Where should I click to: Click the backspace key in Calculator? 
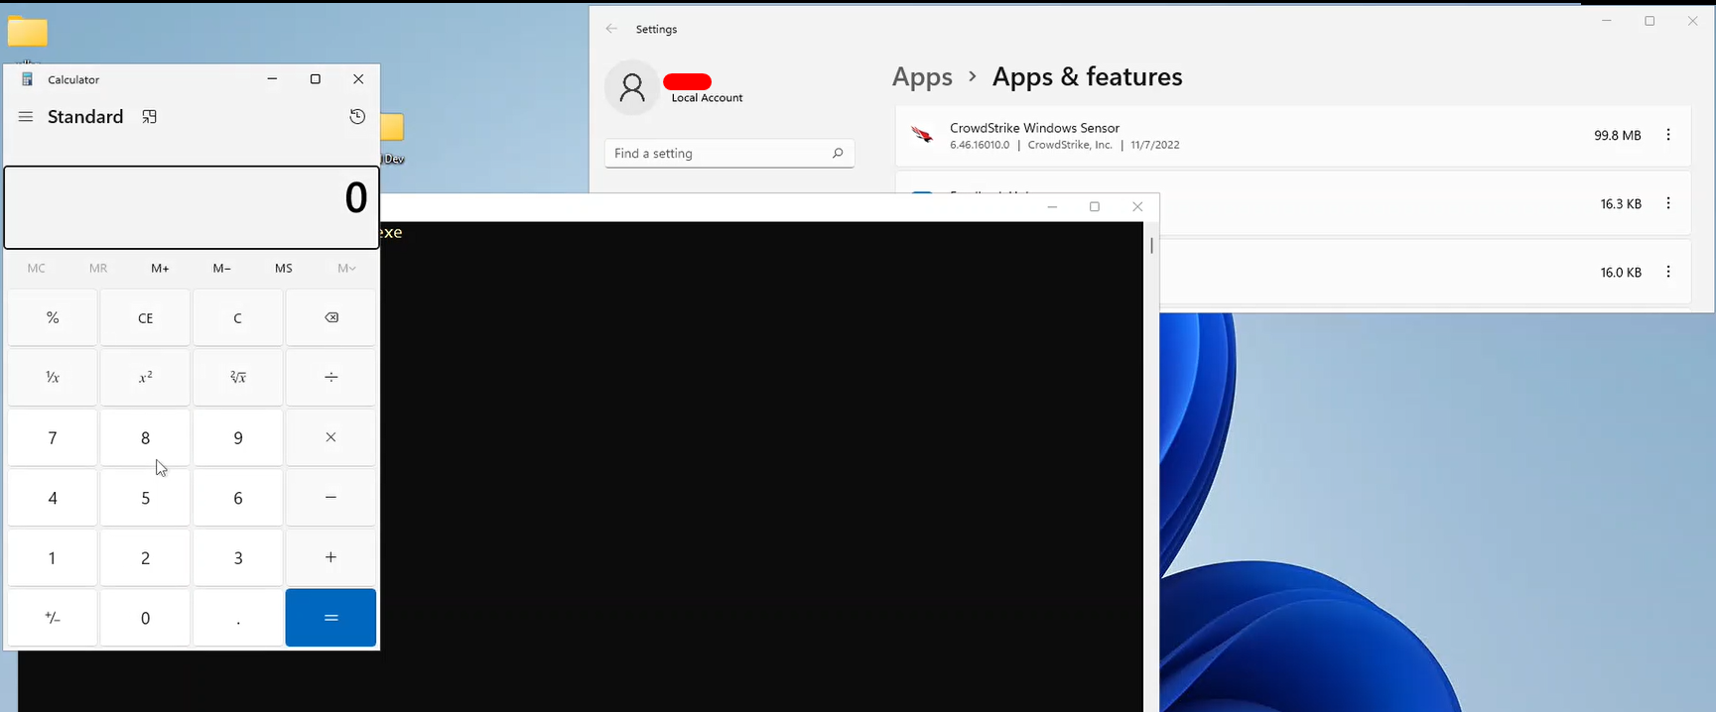click(x=330, y=317)
